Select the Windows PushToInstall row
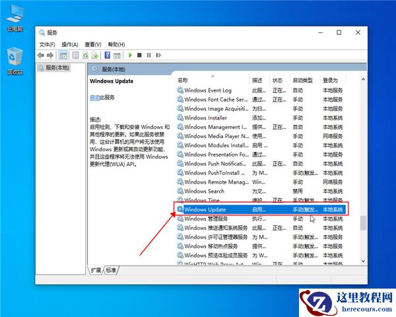This screenshot has height=317, width=396. 260,173
